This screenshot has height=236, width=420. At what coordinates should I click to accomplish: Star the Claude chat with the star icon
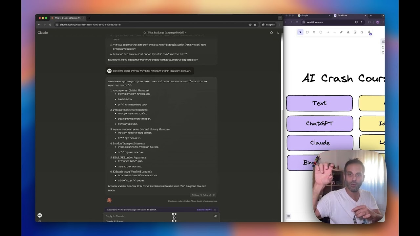(x=271, y=32)
